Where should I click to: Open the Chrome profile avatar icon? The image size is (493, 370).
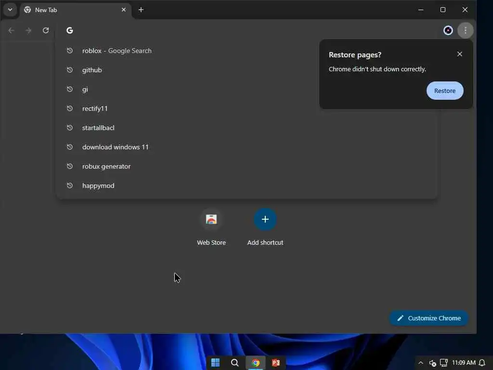pyautogui.click(x=448, y=30)
